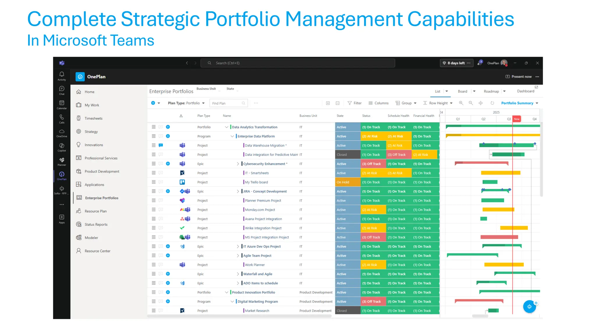The width and height of the screenshot is (596, 335).
Task: Expand the JIRA - Concept Development epic
Action: pos(238,191)
